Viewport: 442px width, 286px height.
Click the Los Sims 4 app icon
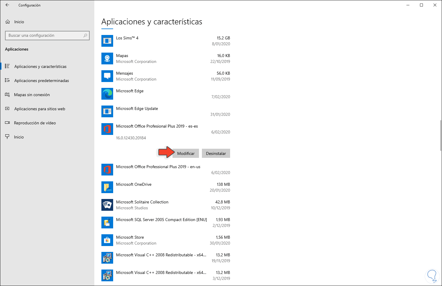107,41
